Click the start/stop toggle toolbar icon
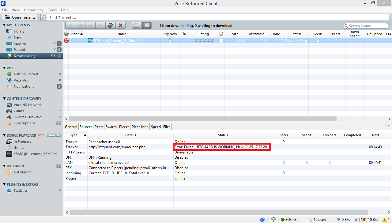This screenshot has width=392, height=223. tap(110, 26)
